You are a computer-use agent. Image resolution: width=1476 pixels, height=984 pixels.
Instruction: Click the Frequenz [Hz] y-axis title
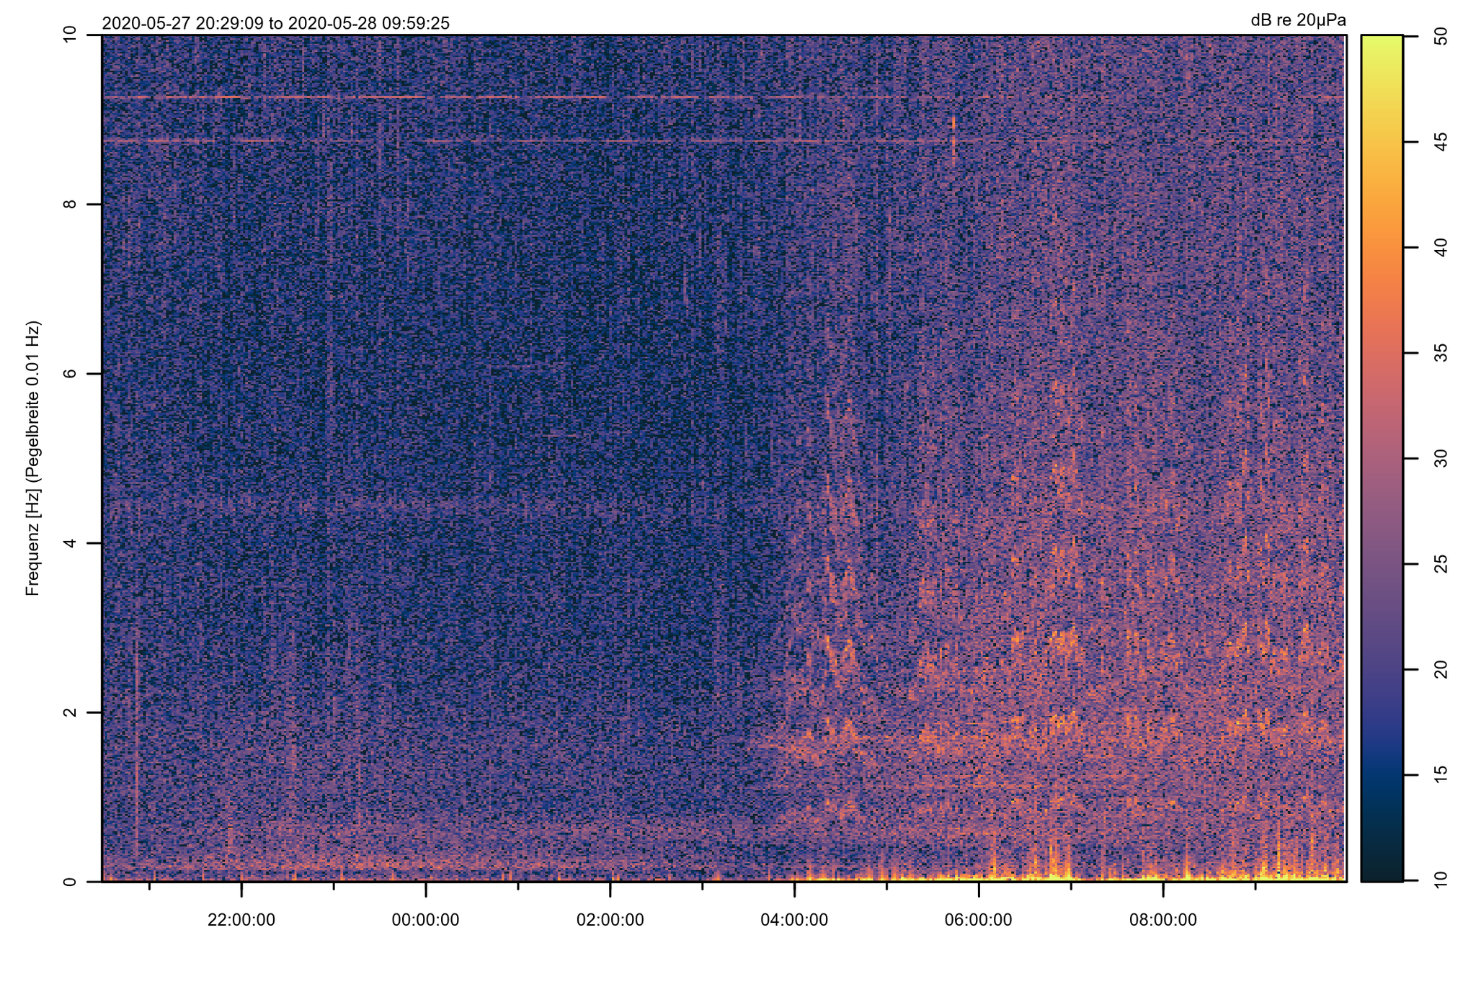coord(33,458)
